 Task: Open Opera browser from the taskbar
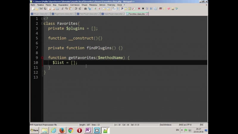click(x=79, y=130)
